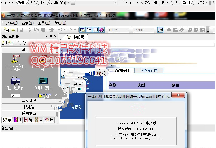
Task: Select the 方法动态 sheet tab
Action: pyautogui.click(x=58, y=2)
